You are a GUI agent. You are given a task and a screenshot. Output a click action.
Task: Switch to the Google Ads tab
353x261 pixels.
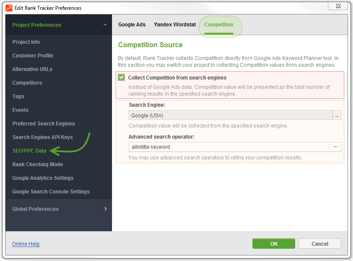click(132, 25)
